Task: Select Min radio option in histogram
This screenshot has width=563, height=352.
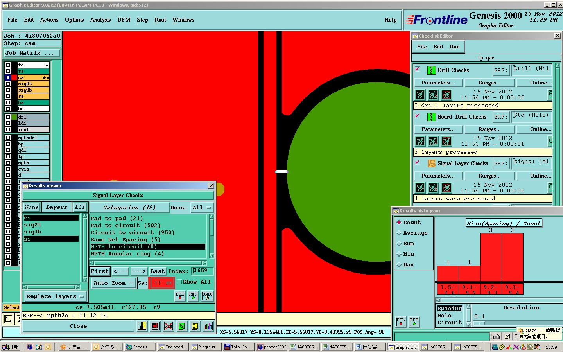Action: 399,254
